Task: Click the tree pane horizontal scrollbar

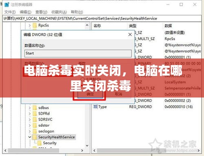Action: (x=44, y=150)
